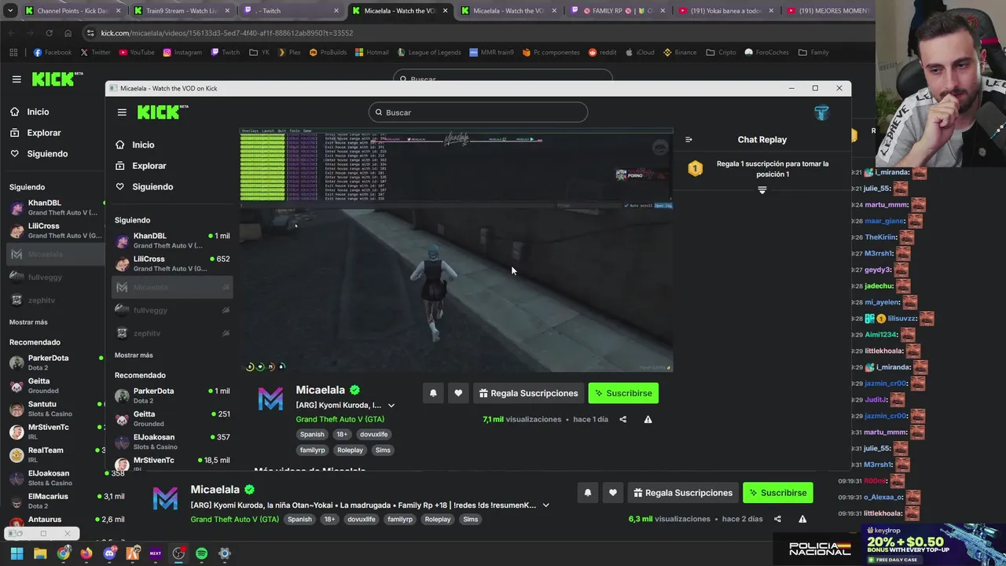1006x566 pixels.
Task: Open File Explorer from taskbar
Action: click(x=40, y=553)
